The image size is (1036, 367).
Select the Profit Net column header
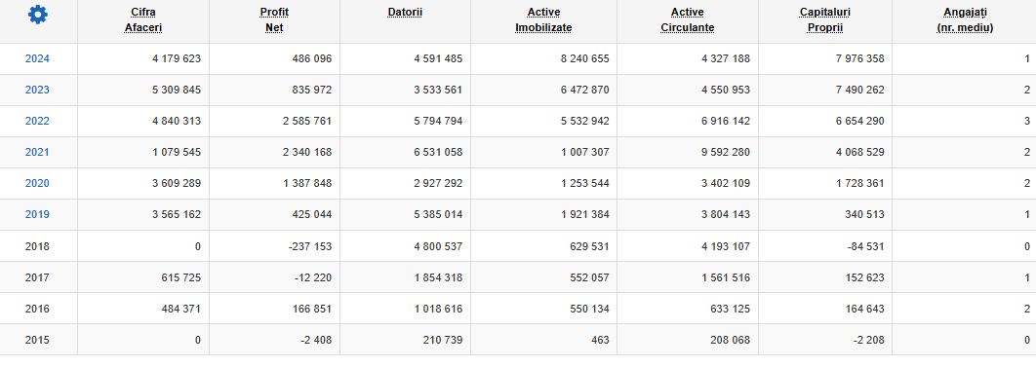pyautogui.click(x=274, y=19)
